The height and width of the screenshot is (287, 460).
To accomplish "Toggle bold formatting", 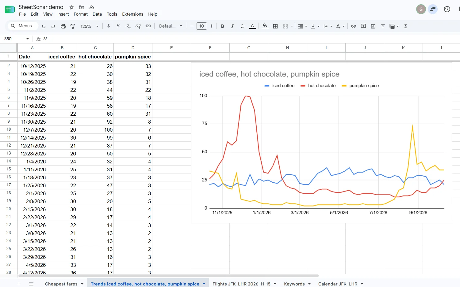I will point(223,26).
